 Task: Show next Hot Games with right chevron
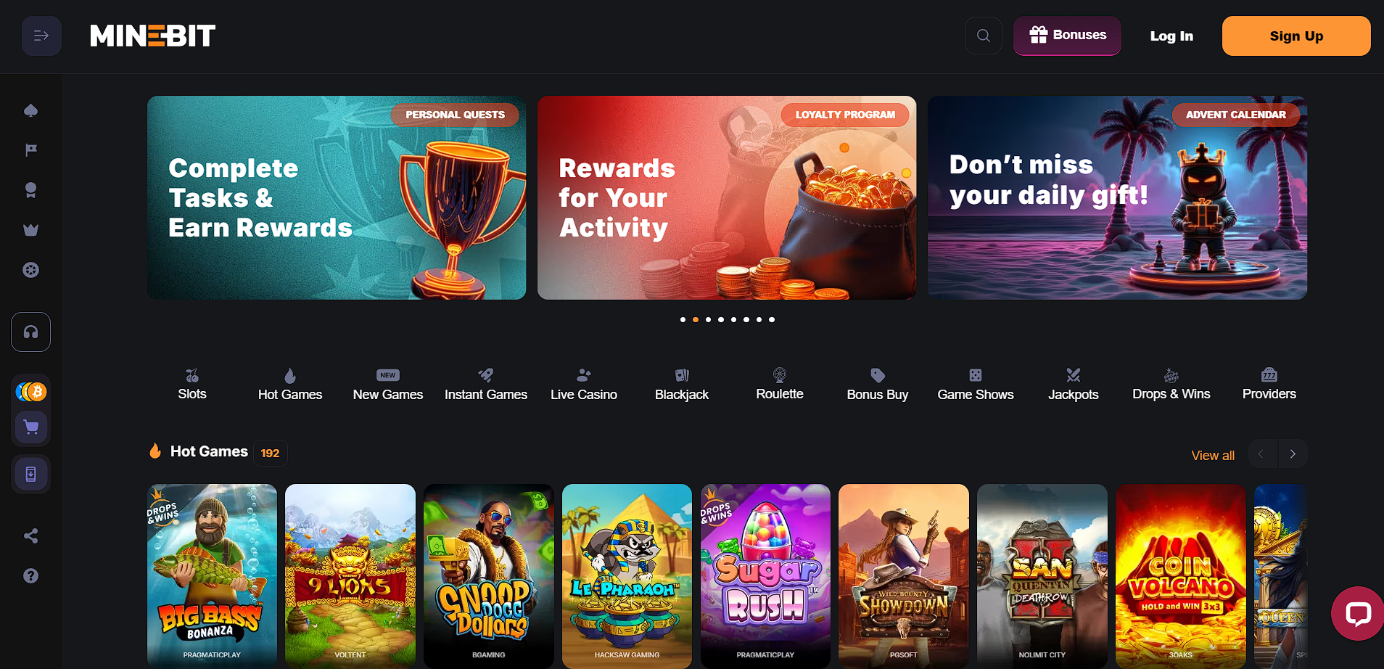(1293, 453)
